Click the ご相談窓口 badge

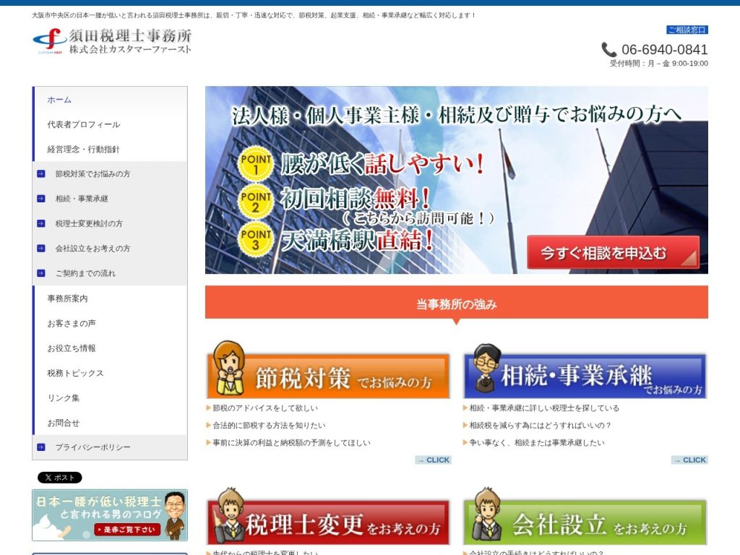687,30
